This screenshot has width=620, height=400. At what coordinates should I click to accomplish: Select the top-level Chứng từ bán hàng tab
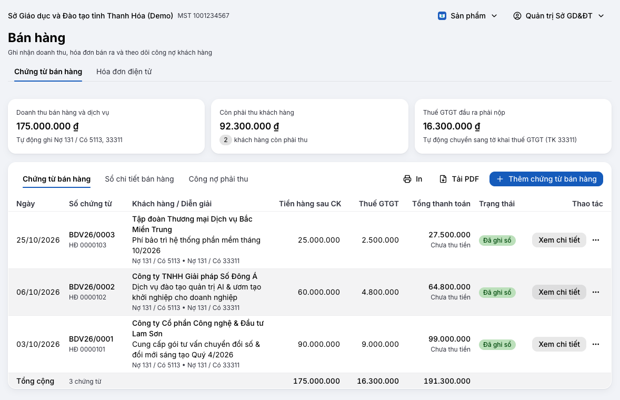pyautogui.click(x=48, y=72)
